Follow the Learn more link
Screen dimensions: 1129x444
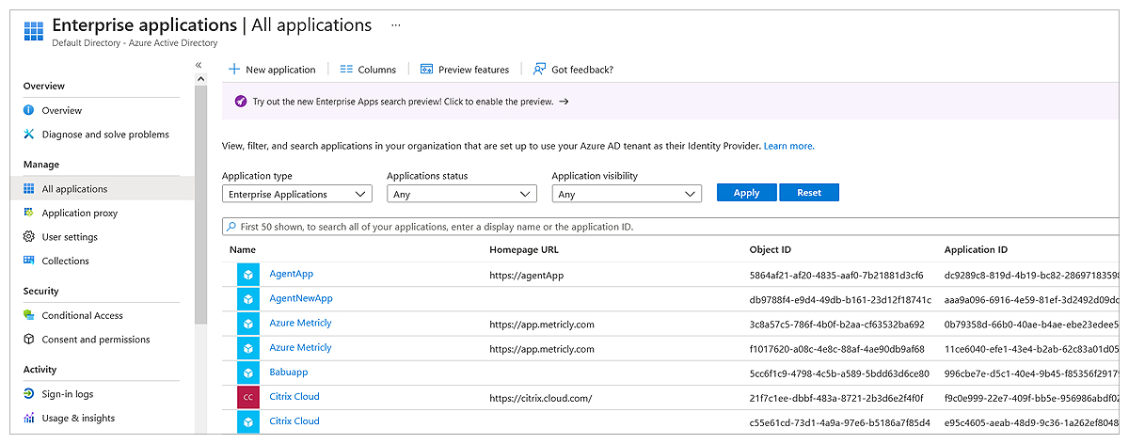coord(789,146)
